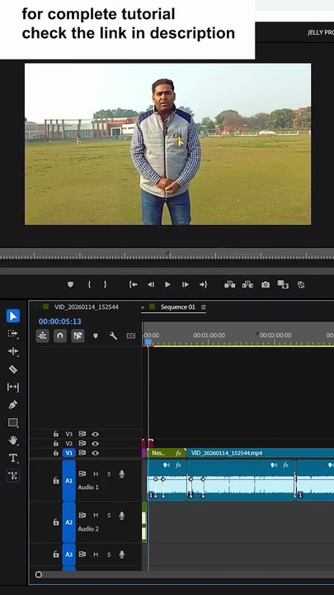
Task: Click the Extract button
Action: (x=247, y=284)
